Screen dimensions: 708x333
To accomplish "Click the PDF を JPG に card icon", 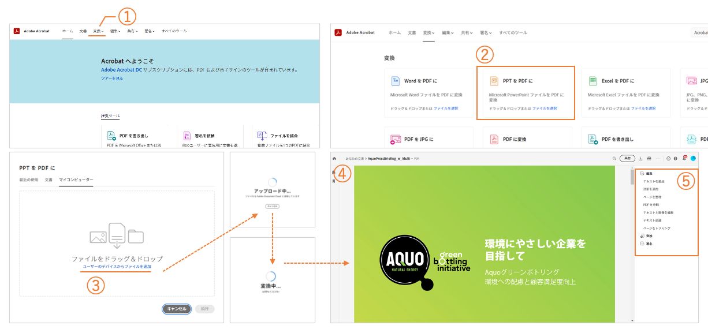I will click(x=396, y=139).
